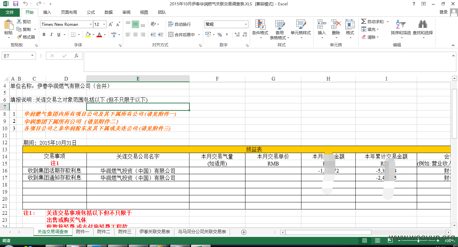Decrease font size with small A icon
The image size is (458, 247).
click(118, 24)
